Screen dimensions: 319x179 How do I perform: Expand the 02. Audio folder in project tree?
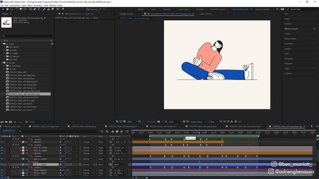4,50
